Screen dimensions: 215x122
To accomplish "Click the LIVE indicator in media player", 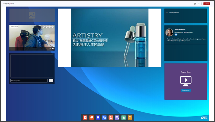I will 50,49.
